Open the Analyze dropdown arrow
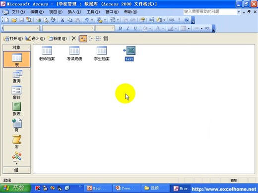Image resolution: width=258 pixels, height=193 pixels. pos(118,20)
